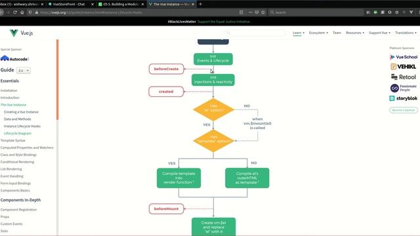420x236 pixels.
Task: Go to Lifecycle Diagram section
Action: tap(18, 133)
